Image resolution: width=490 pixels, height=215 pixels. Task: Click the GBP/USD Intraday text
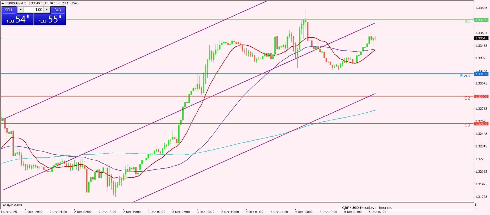click(x=359, y=208)
